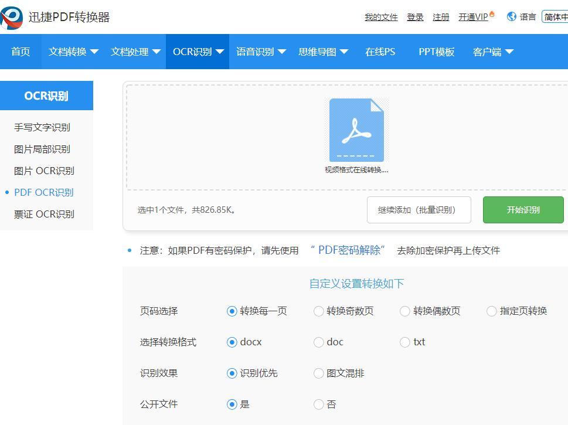Set 公开文件 to 否
This screenshot has height=425, width=568.
(x=318, y=404)
